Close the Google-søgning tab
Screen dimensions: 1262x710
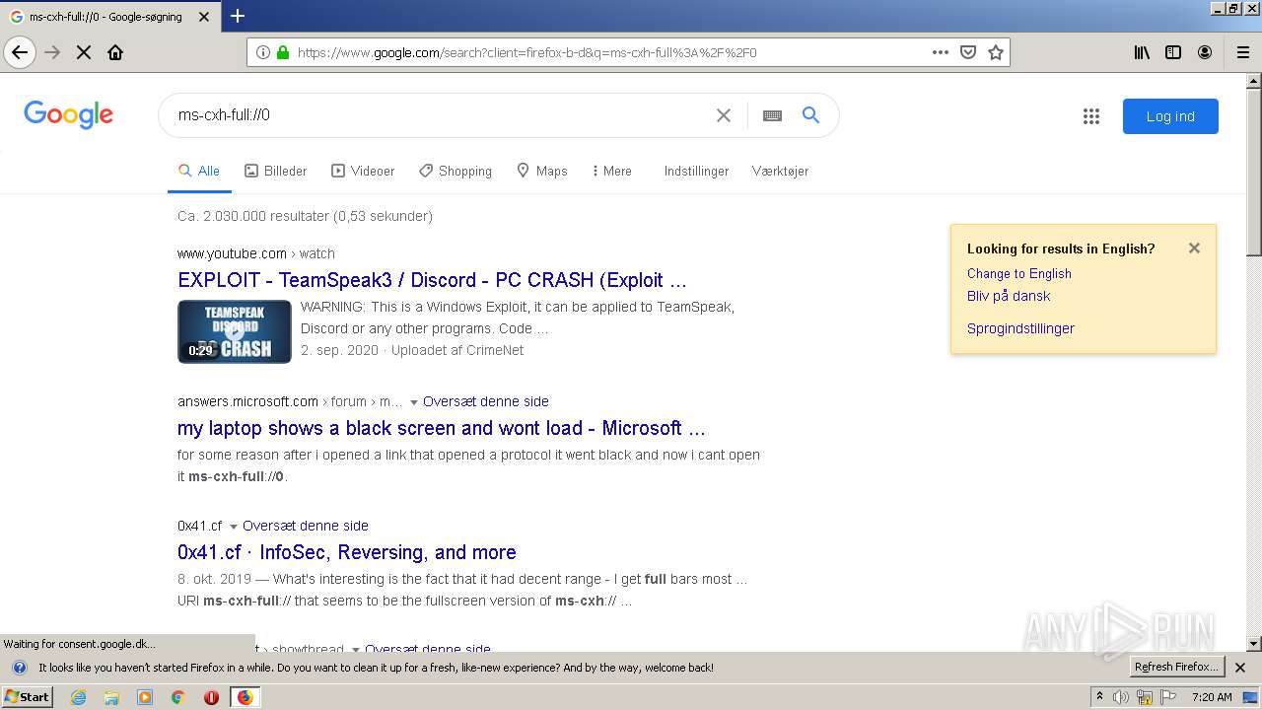click(x=204, y=17)
